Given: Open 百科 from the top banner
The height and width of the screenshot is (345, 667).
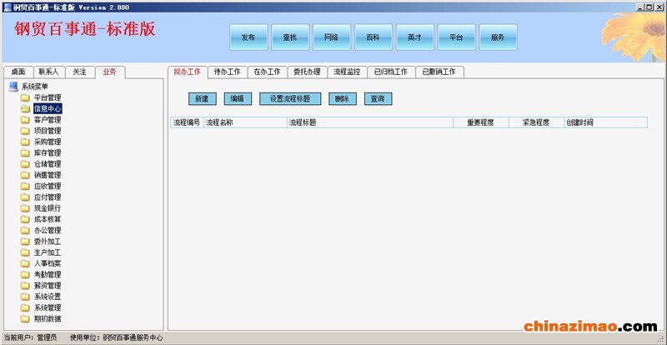Looking at the screenshot, I should click(x=373, y=37).
